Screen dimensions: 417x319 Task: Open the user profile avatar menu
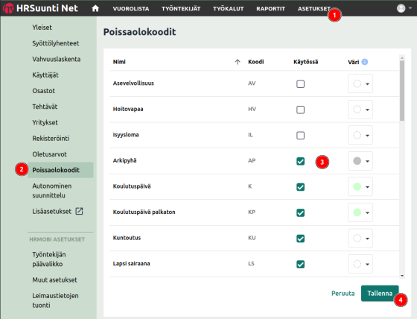point(401,8)
